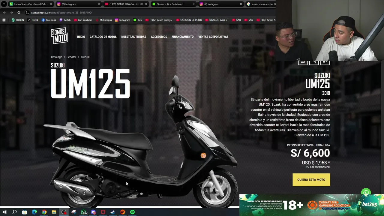384x216 pixels.
Task: Close the Stream - Kick Dashboard tab
Action: tap(193, 4)
